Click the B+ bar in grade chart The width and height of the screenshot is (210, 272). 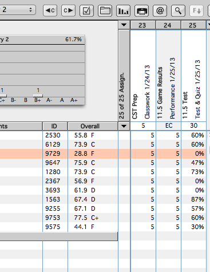click(38, 96)
